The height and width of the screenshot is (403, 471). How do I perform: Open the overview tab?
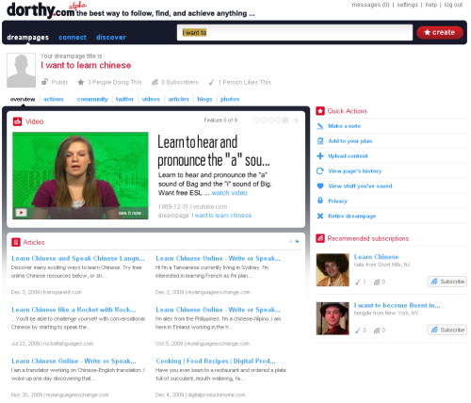(23, 99)
